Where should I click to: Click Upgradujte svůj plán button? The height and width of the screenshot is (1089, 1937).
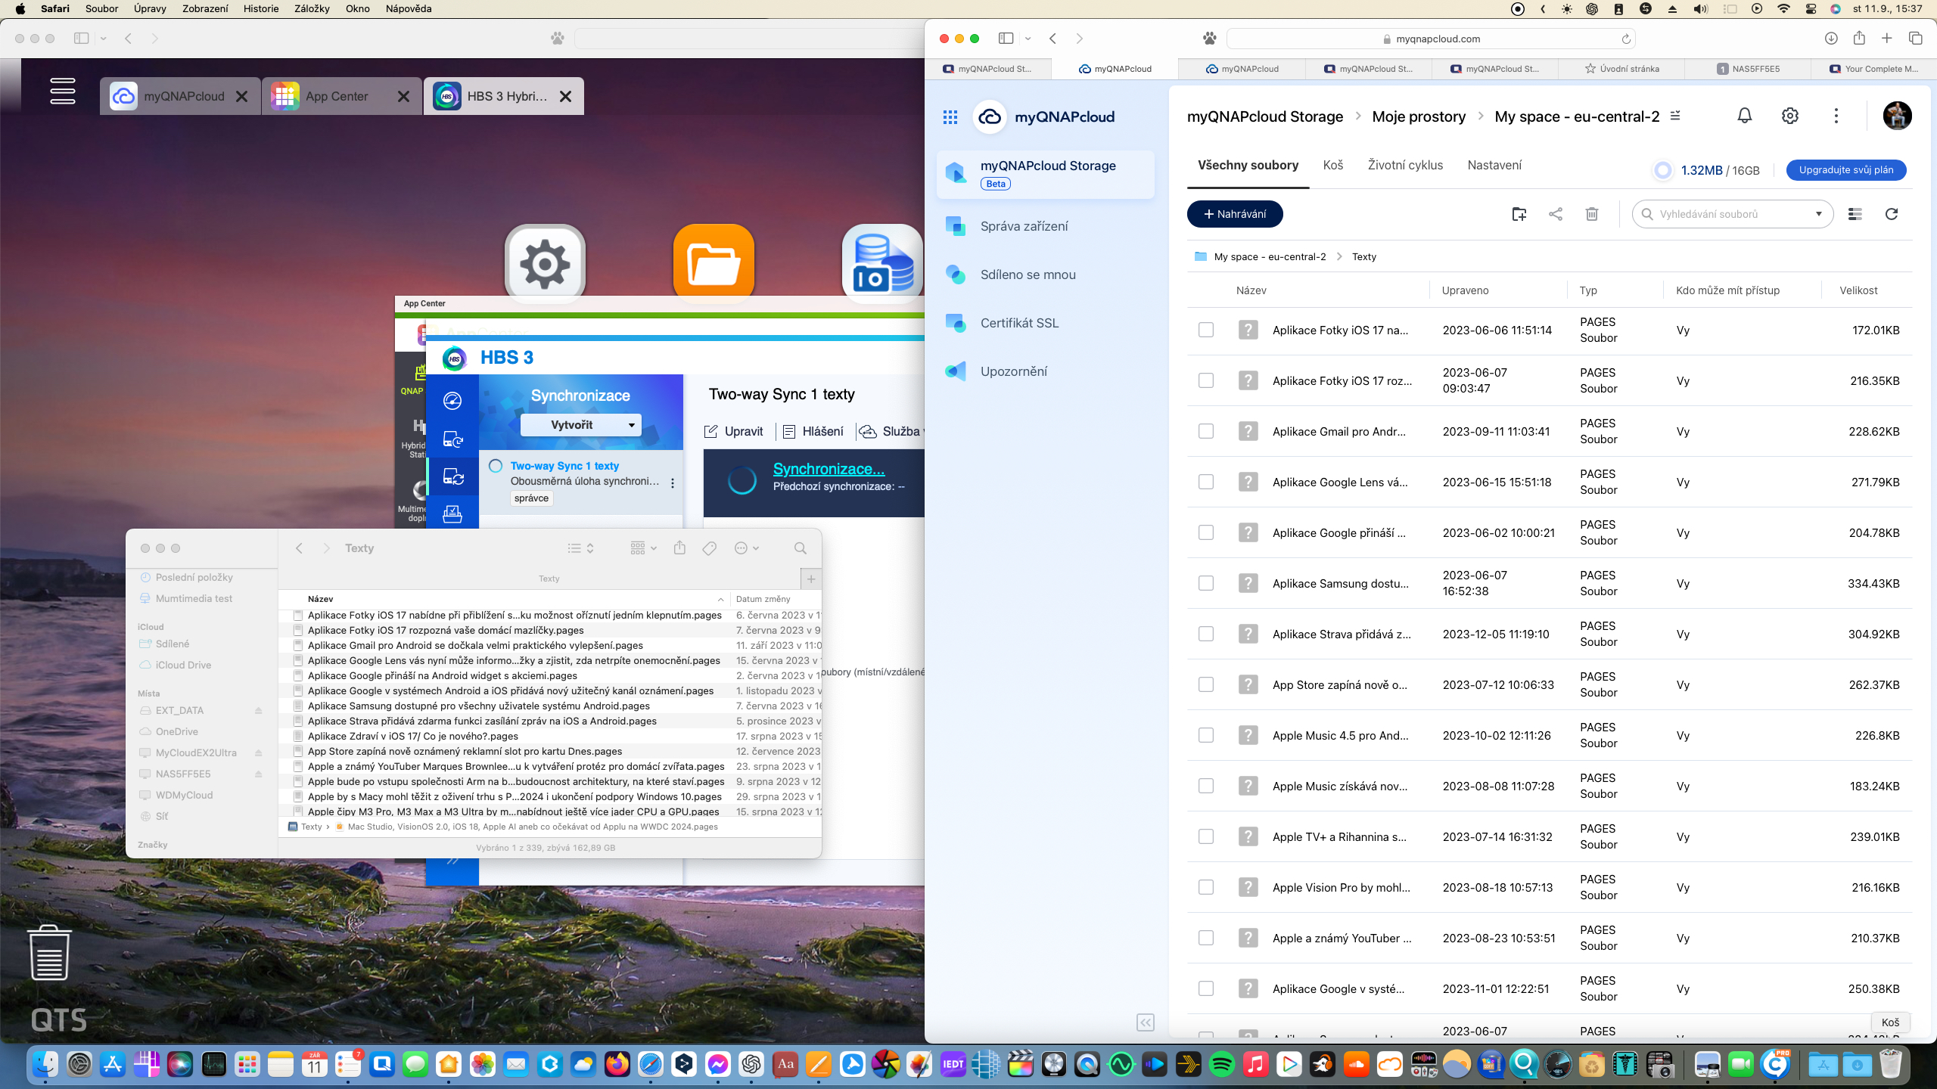pos(1846,170)
